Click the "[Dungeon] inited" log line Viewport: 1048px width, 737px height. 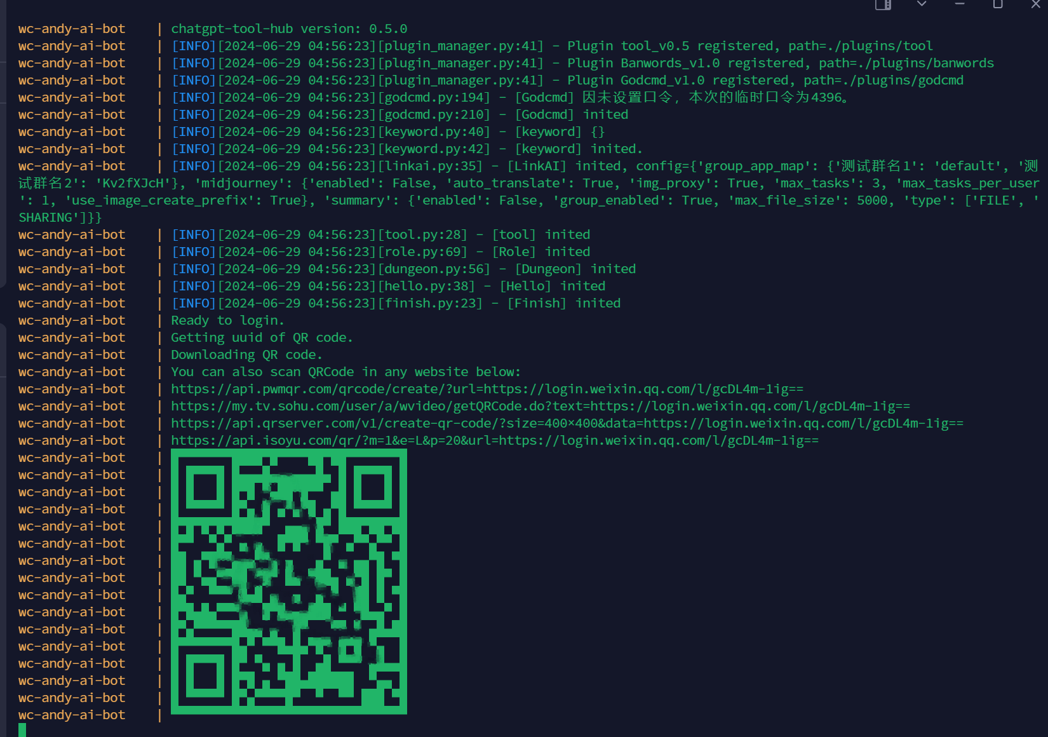pyautogui.click(x=404, y=269)
